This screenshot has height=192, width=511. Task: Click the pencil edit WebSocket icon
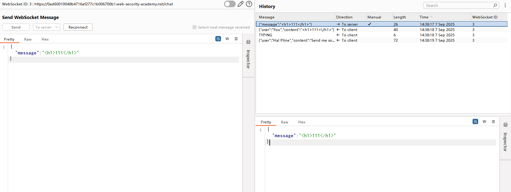(240, 4)
